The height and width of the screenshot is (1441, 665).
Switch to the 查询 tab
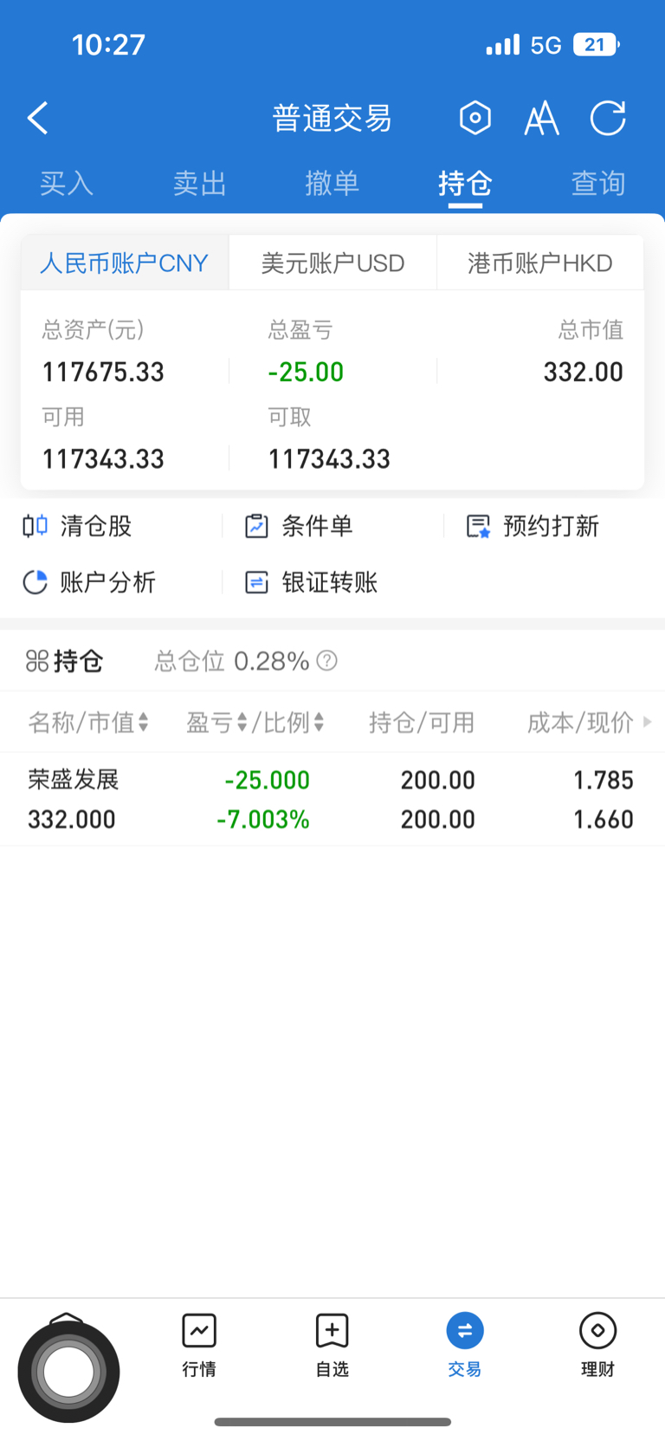[598, 183]
